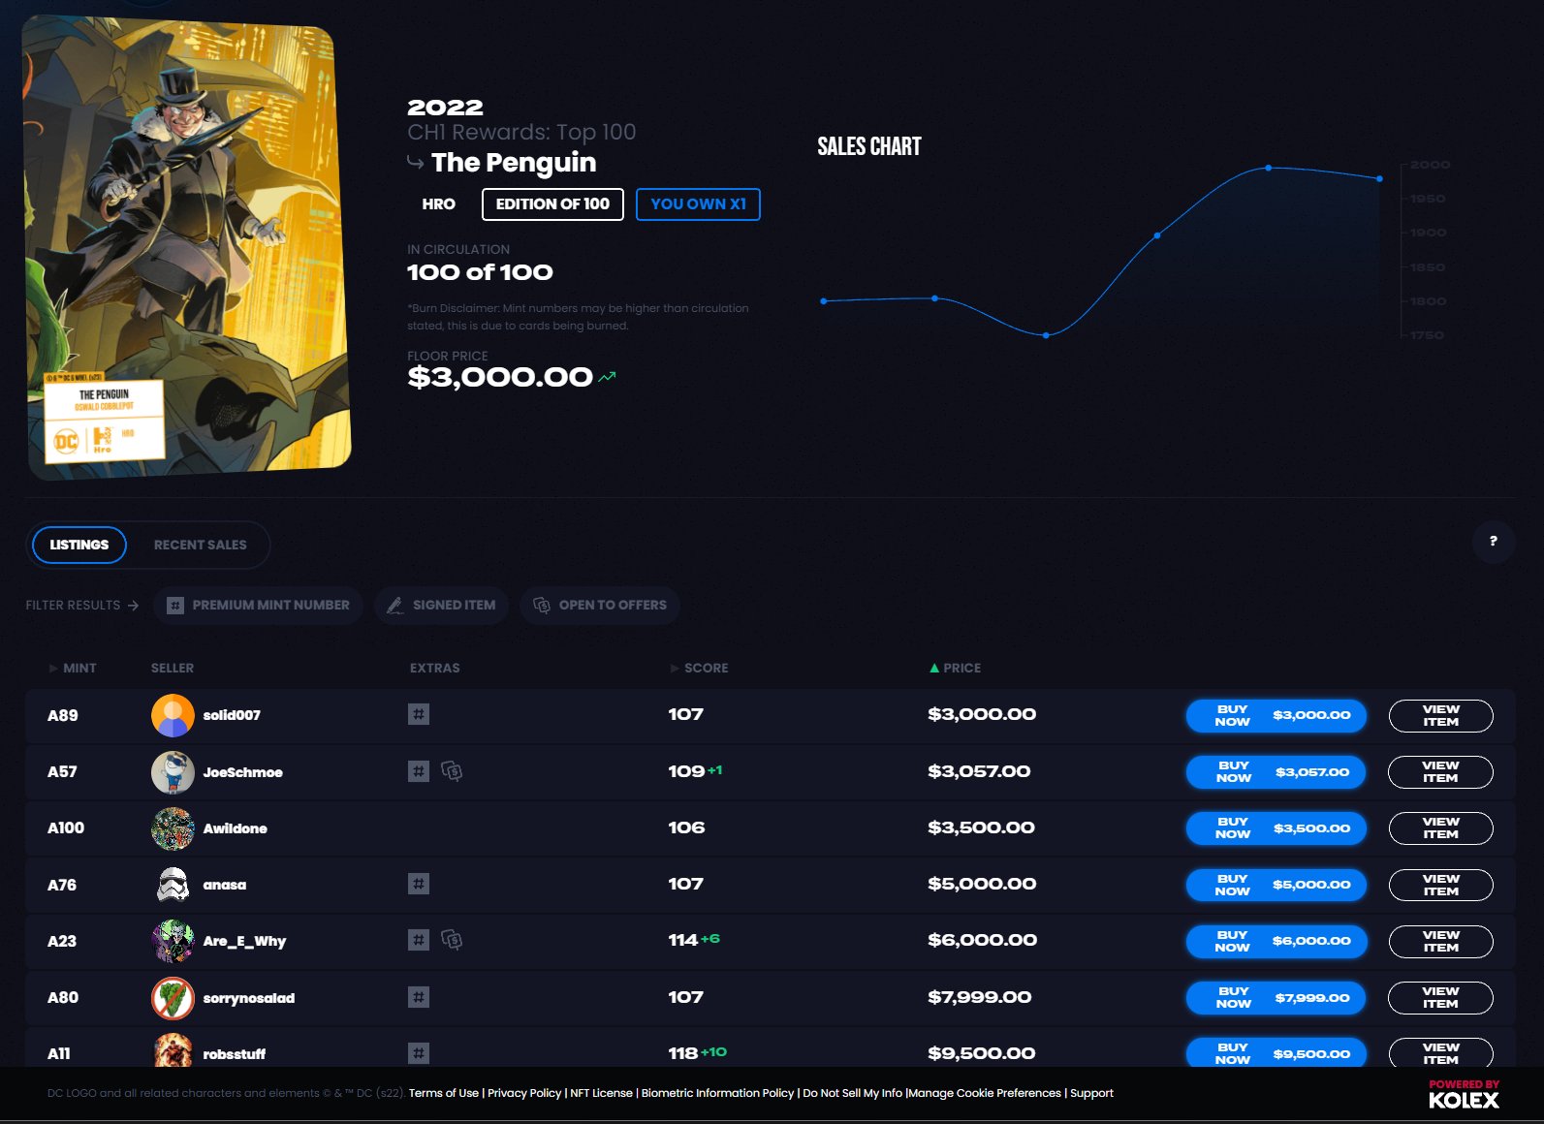Viewport: 1544px width, 1124px height.
Task: Click the Edition of 100 badge
Action: (x=552, y=204)
